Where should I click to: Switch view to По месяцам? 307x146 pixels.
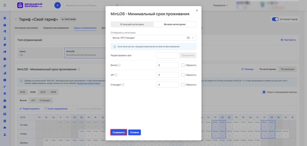tap(288, 69)
